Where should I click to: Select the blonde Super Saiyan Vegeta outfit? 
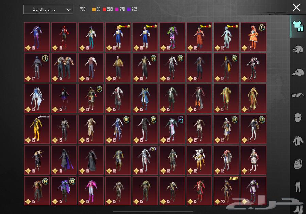point(118,37)
